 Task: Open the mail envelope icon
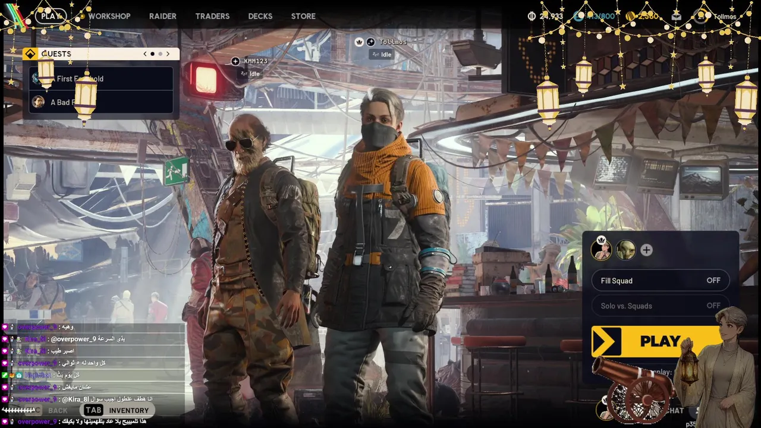[x=677, y=16]
